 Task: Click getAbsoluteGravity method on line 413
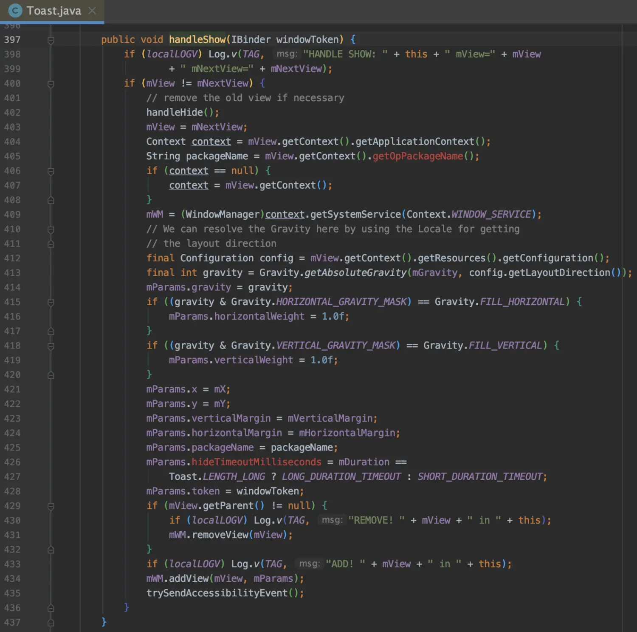coord(355,272)
